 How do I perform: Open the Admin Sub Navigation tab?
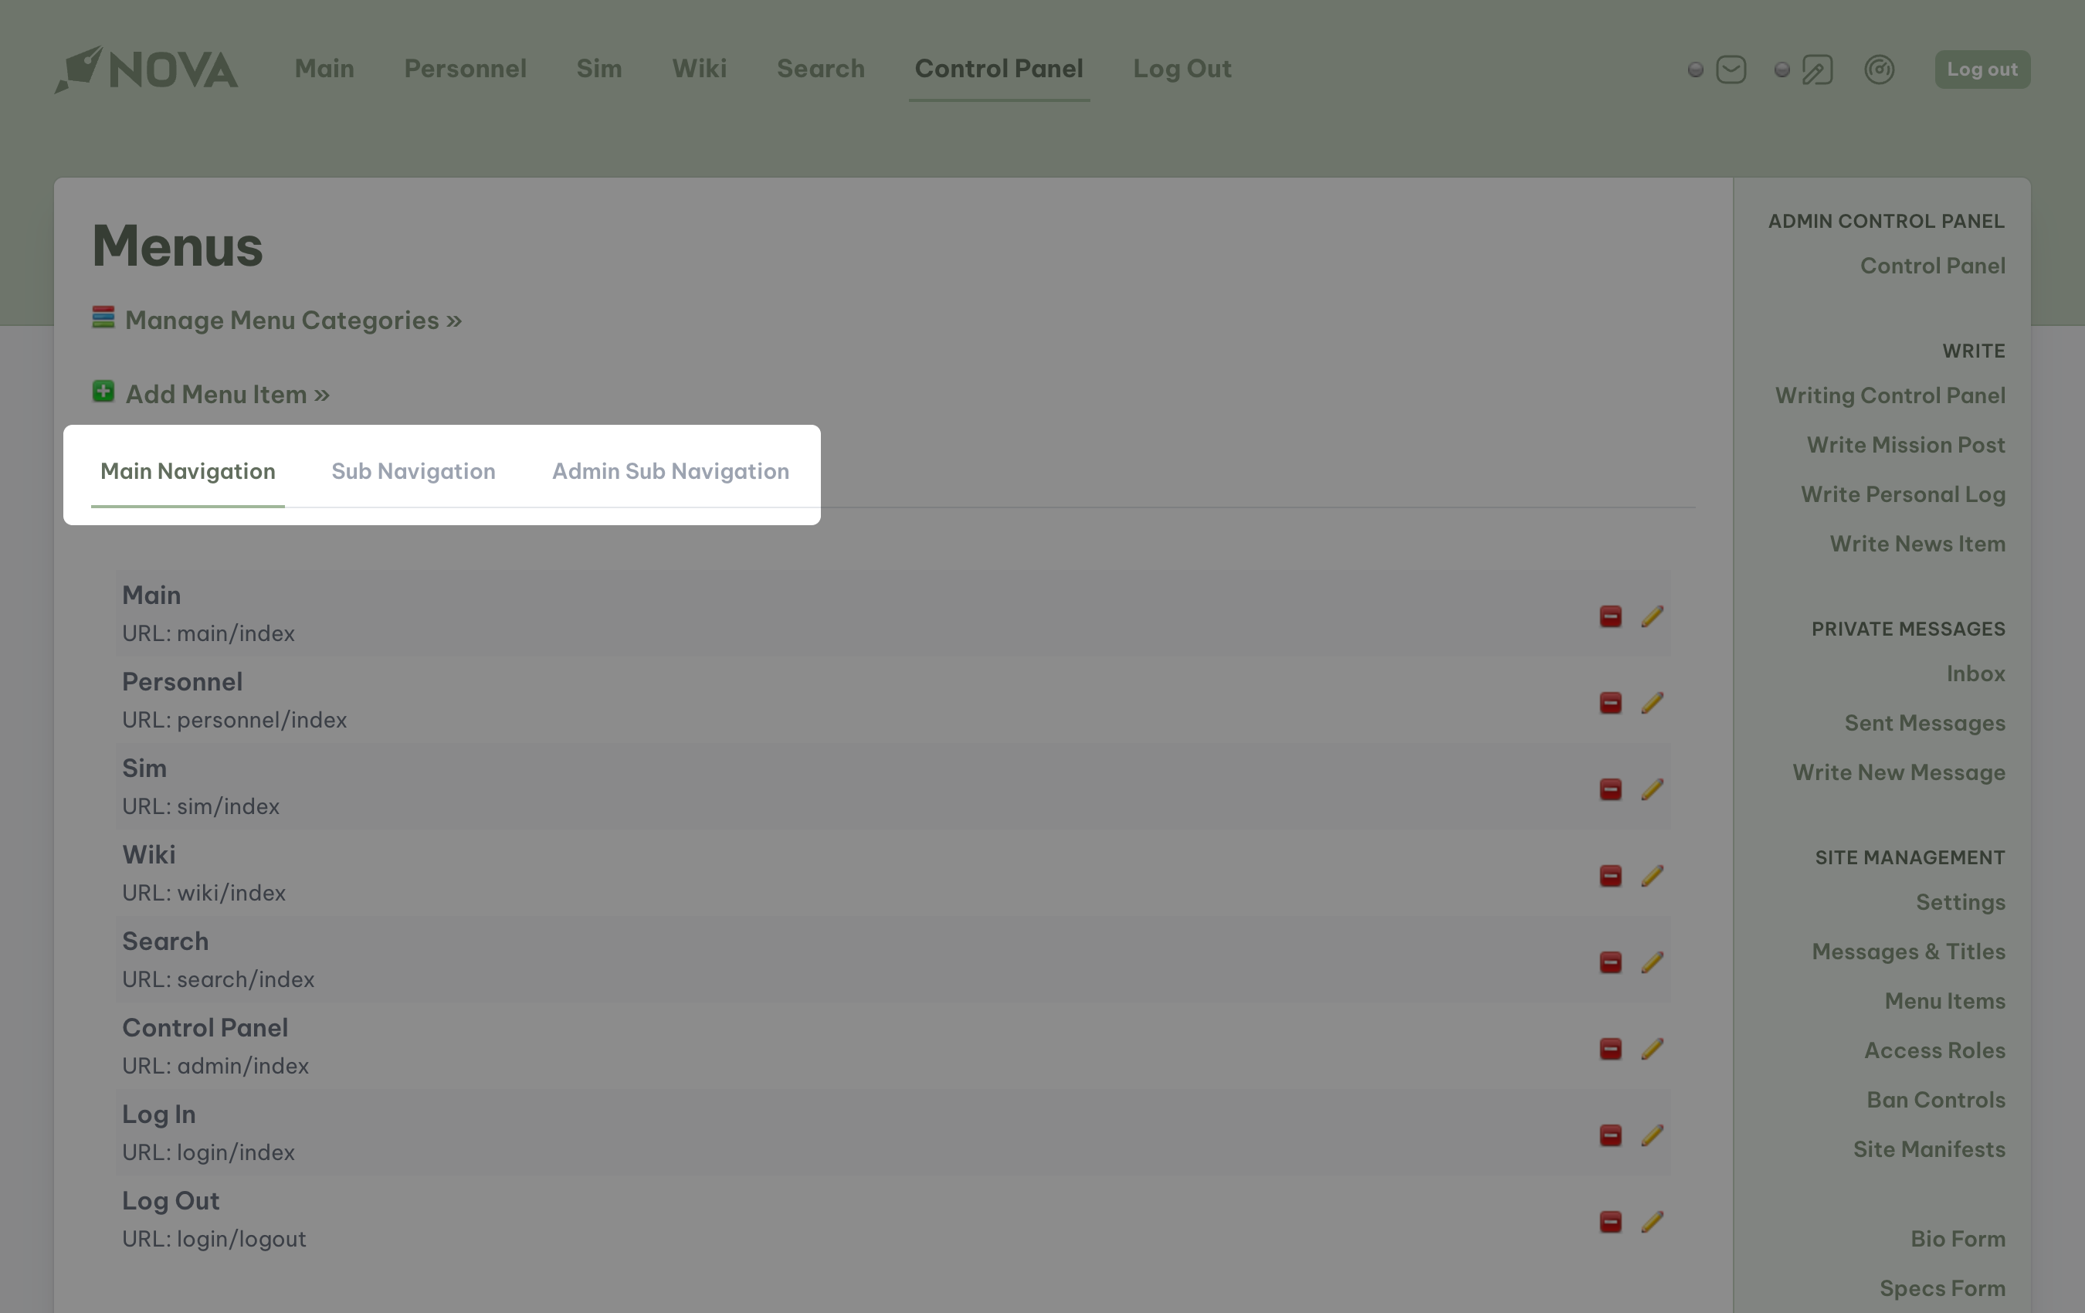[670, 471]
